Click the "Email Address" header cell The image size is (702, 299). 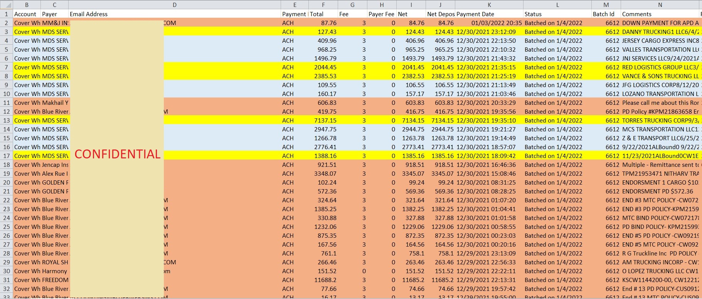coord(175,14)
